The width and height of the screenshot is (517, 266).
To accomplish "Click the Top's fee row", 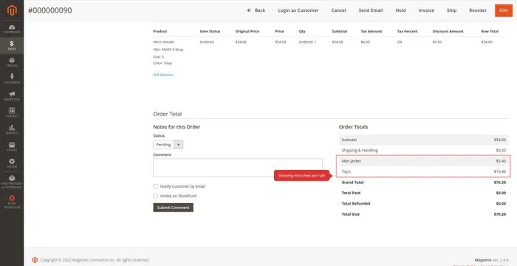I will point(423,171).
